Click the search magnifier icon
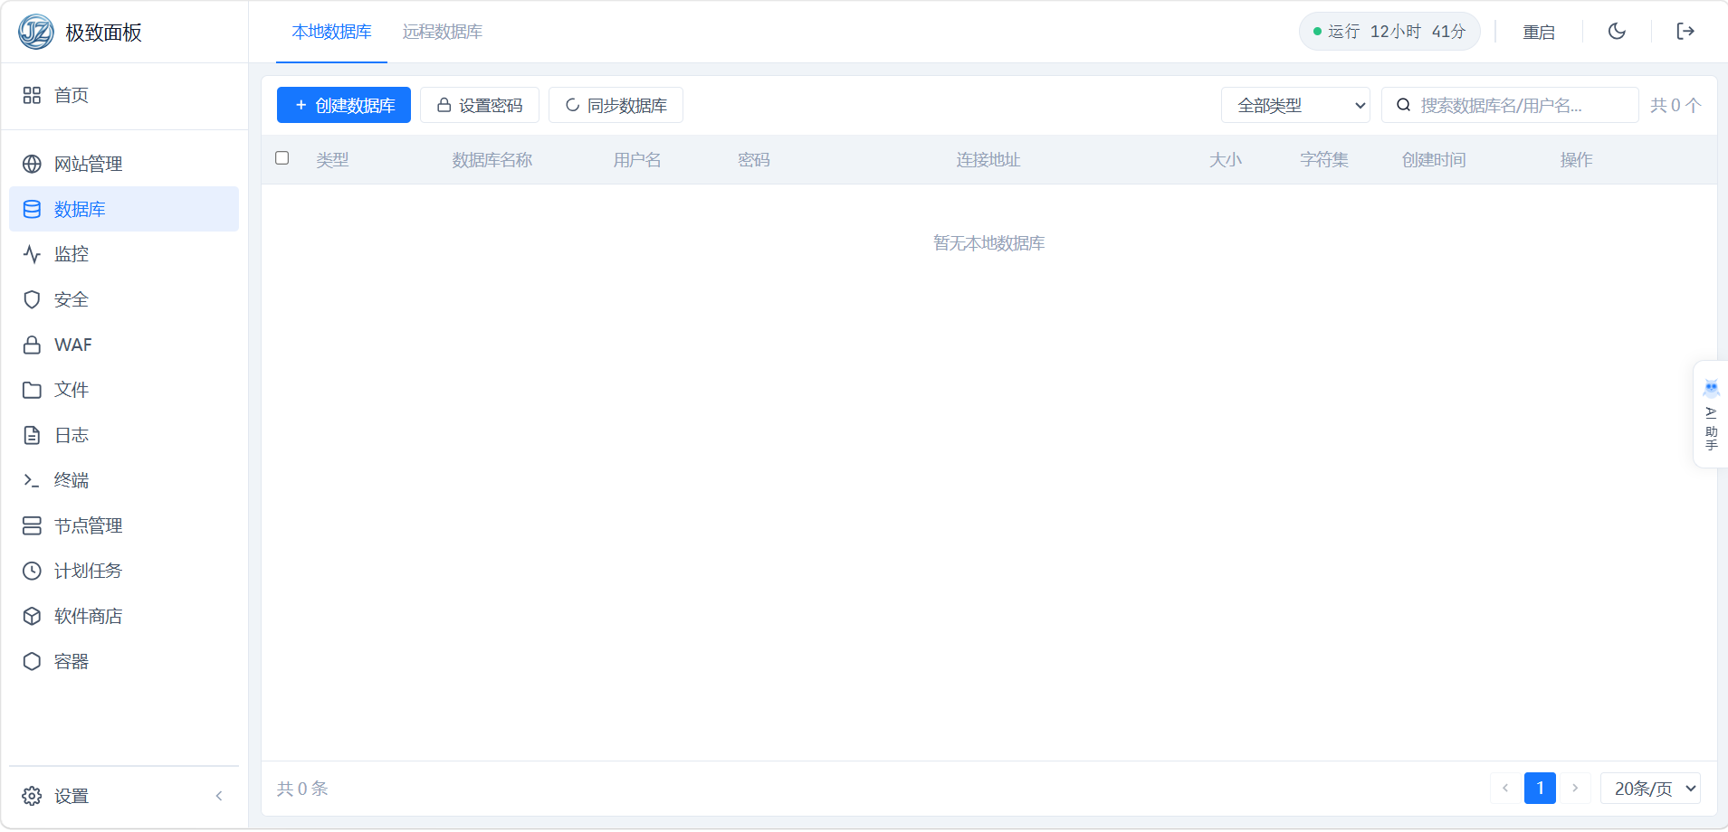This screenshot has height=832, width=1728. 1403,105
